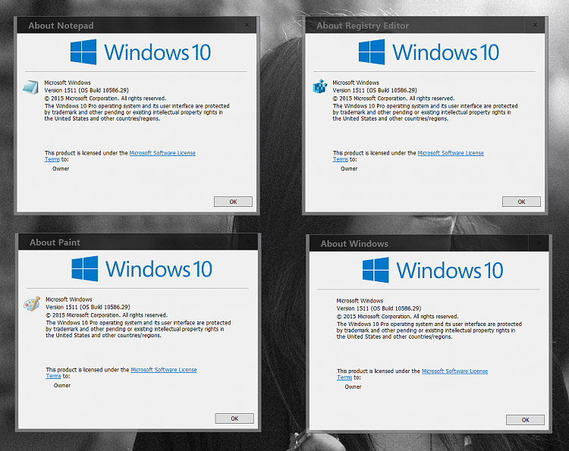Click Microsoft Windows text in About Registry Editor

356,83
